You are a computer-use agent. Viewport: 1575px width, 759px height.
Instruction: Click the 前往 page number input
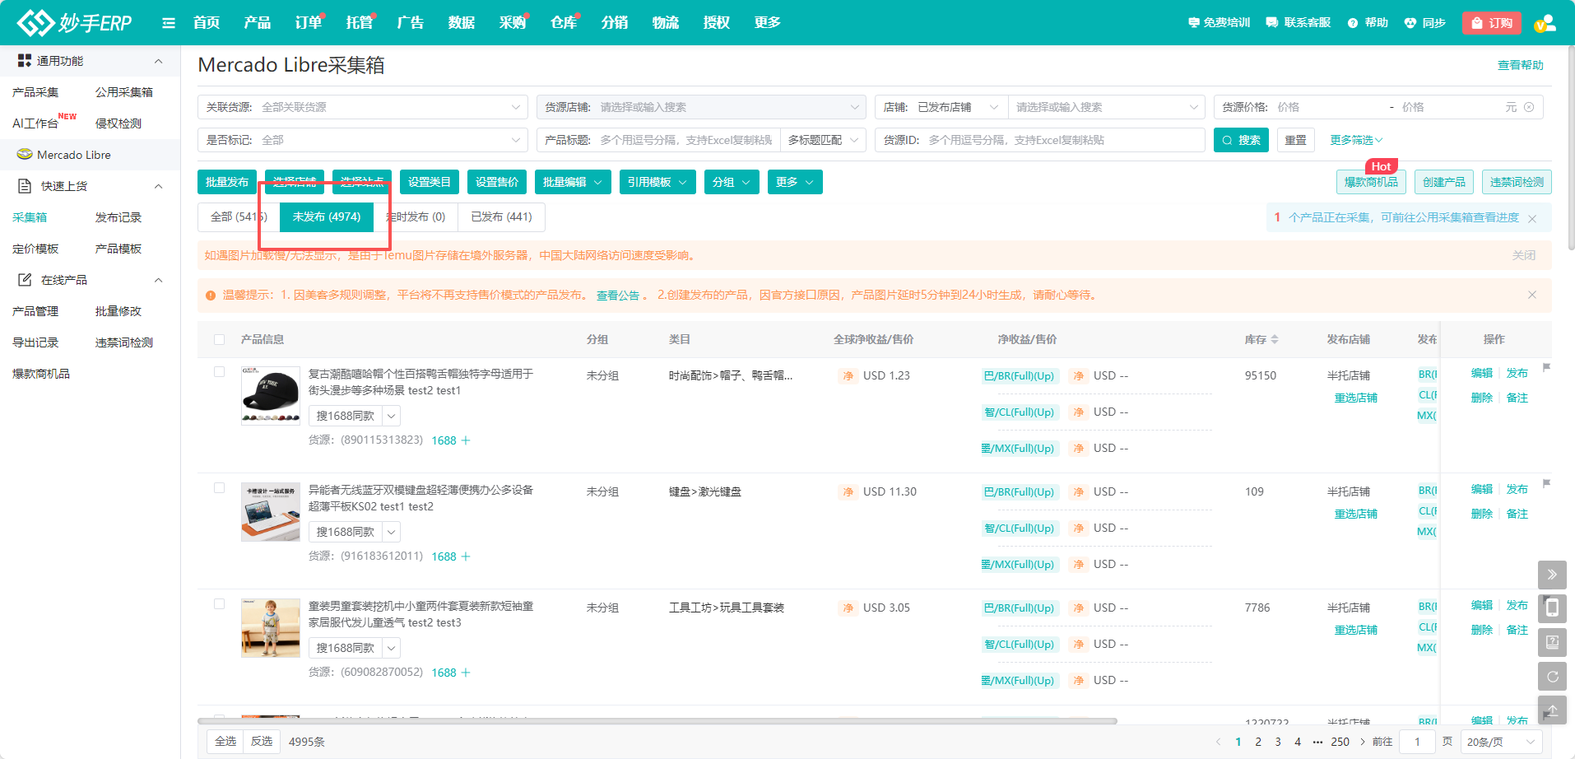click(x=1418, y=742)
